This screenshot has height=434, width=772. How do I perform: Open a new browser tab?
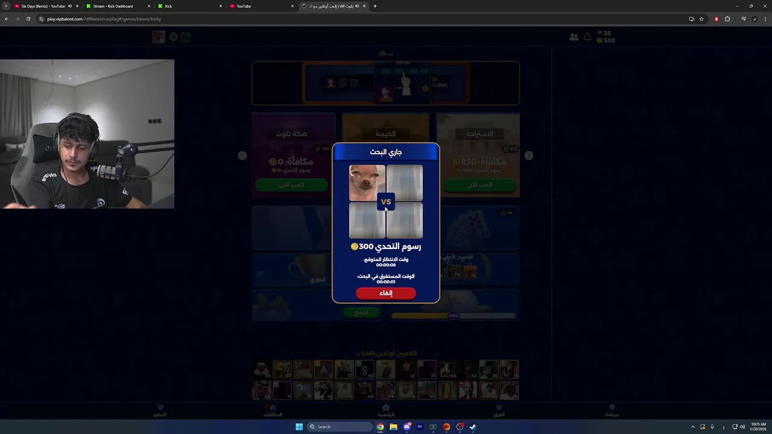click(375, 6)
